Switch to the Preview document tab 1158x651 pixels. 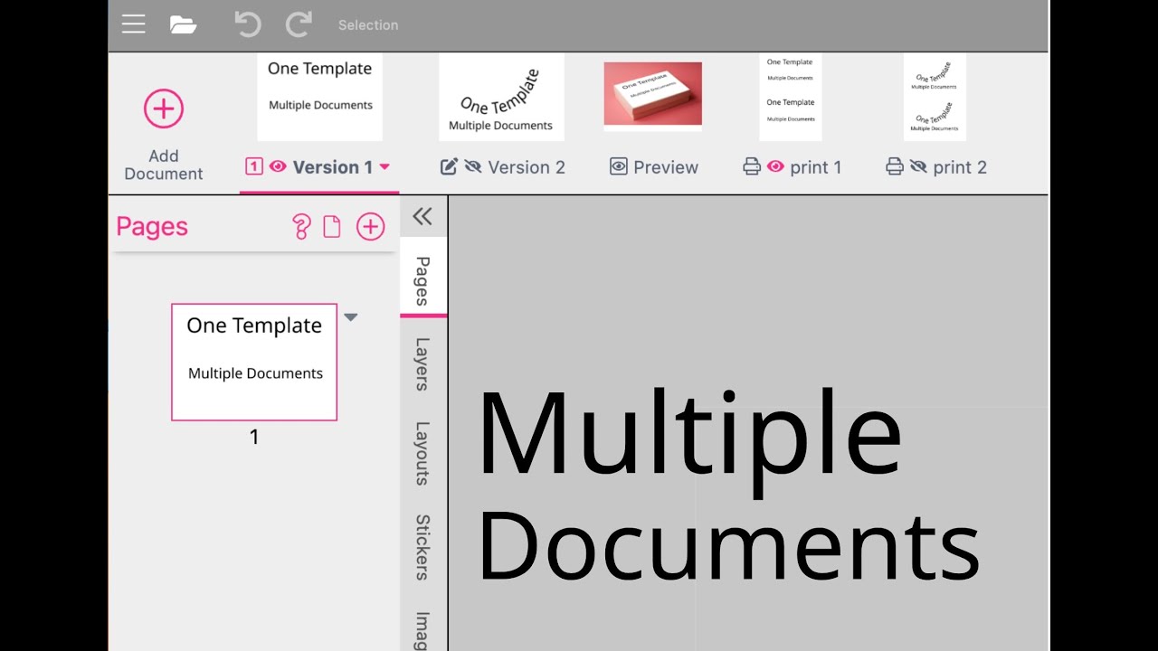point(666,167)
